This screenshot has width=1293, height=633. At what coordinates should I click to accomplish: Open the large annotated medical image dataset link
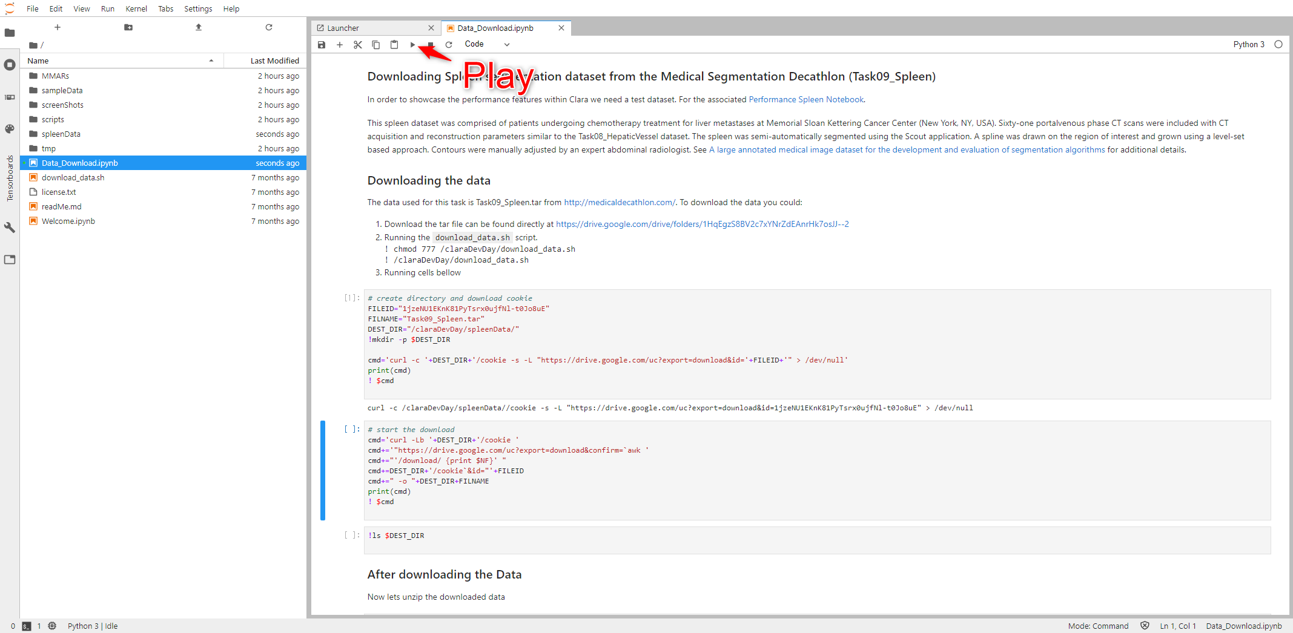[x=907, y=149]
